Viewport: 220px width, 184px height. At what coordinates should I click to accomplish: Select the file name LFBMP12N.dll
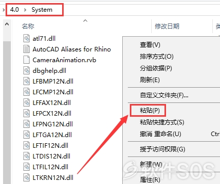coord(53,82)
